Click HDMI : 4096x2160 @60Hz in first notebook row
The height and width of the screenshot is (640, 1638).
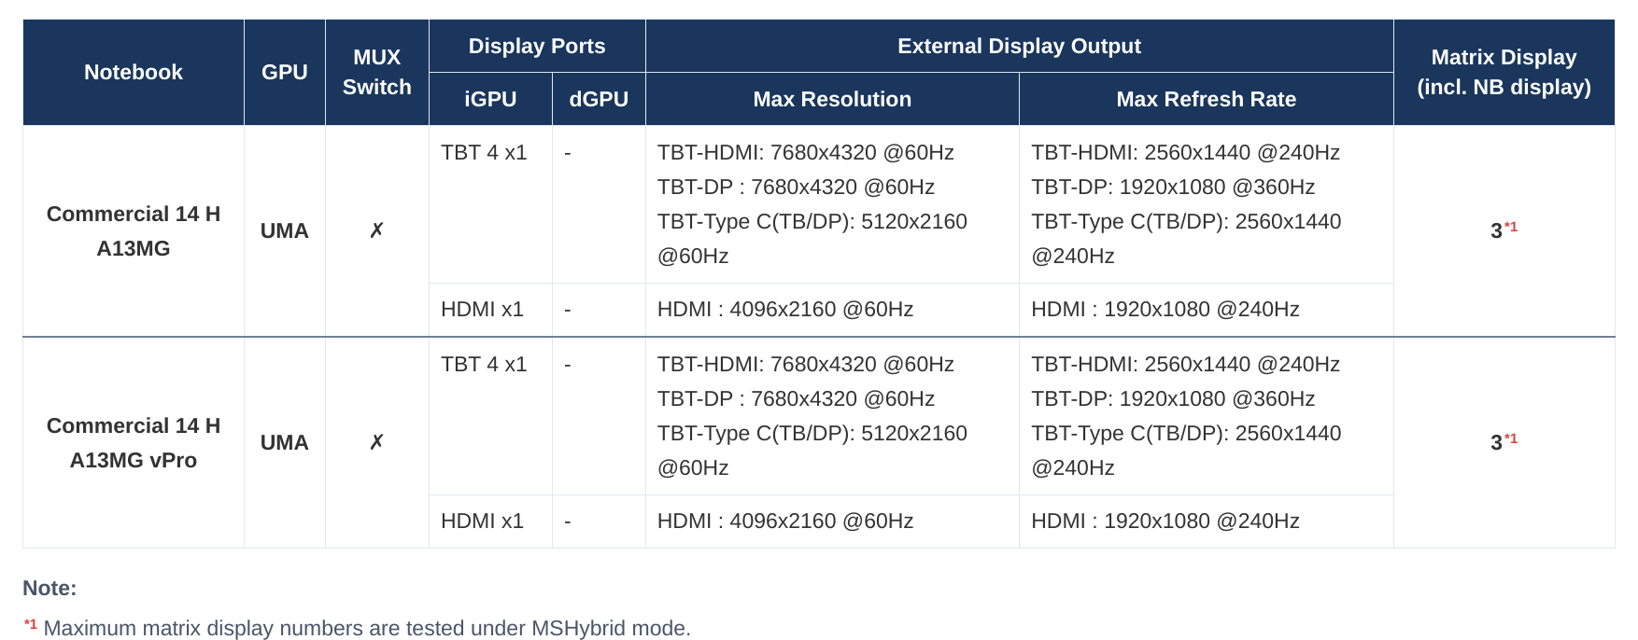click(x=785, y=309)
